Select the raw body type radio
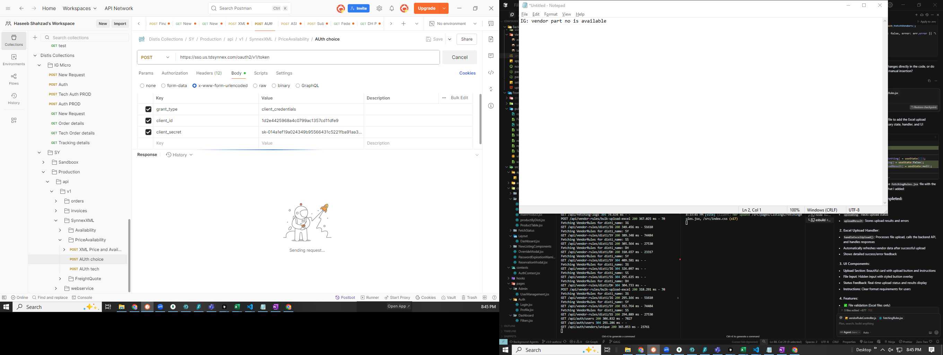Screen dimensions: 943x355 pos(255,86)
